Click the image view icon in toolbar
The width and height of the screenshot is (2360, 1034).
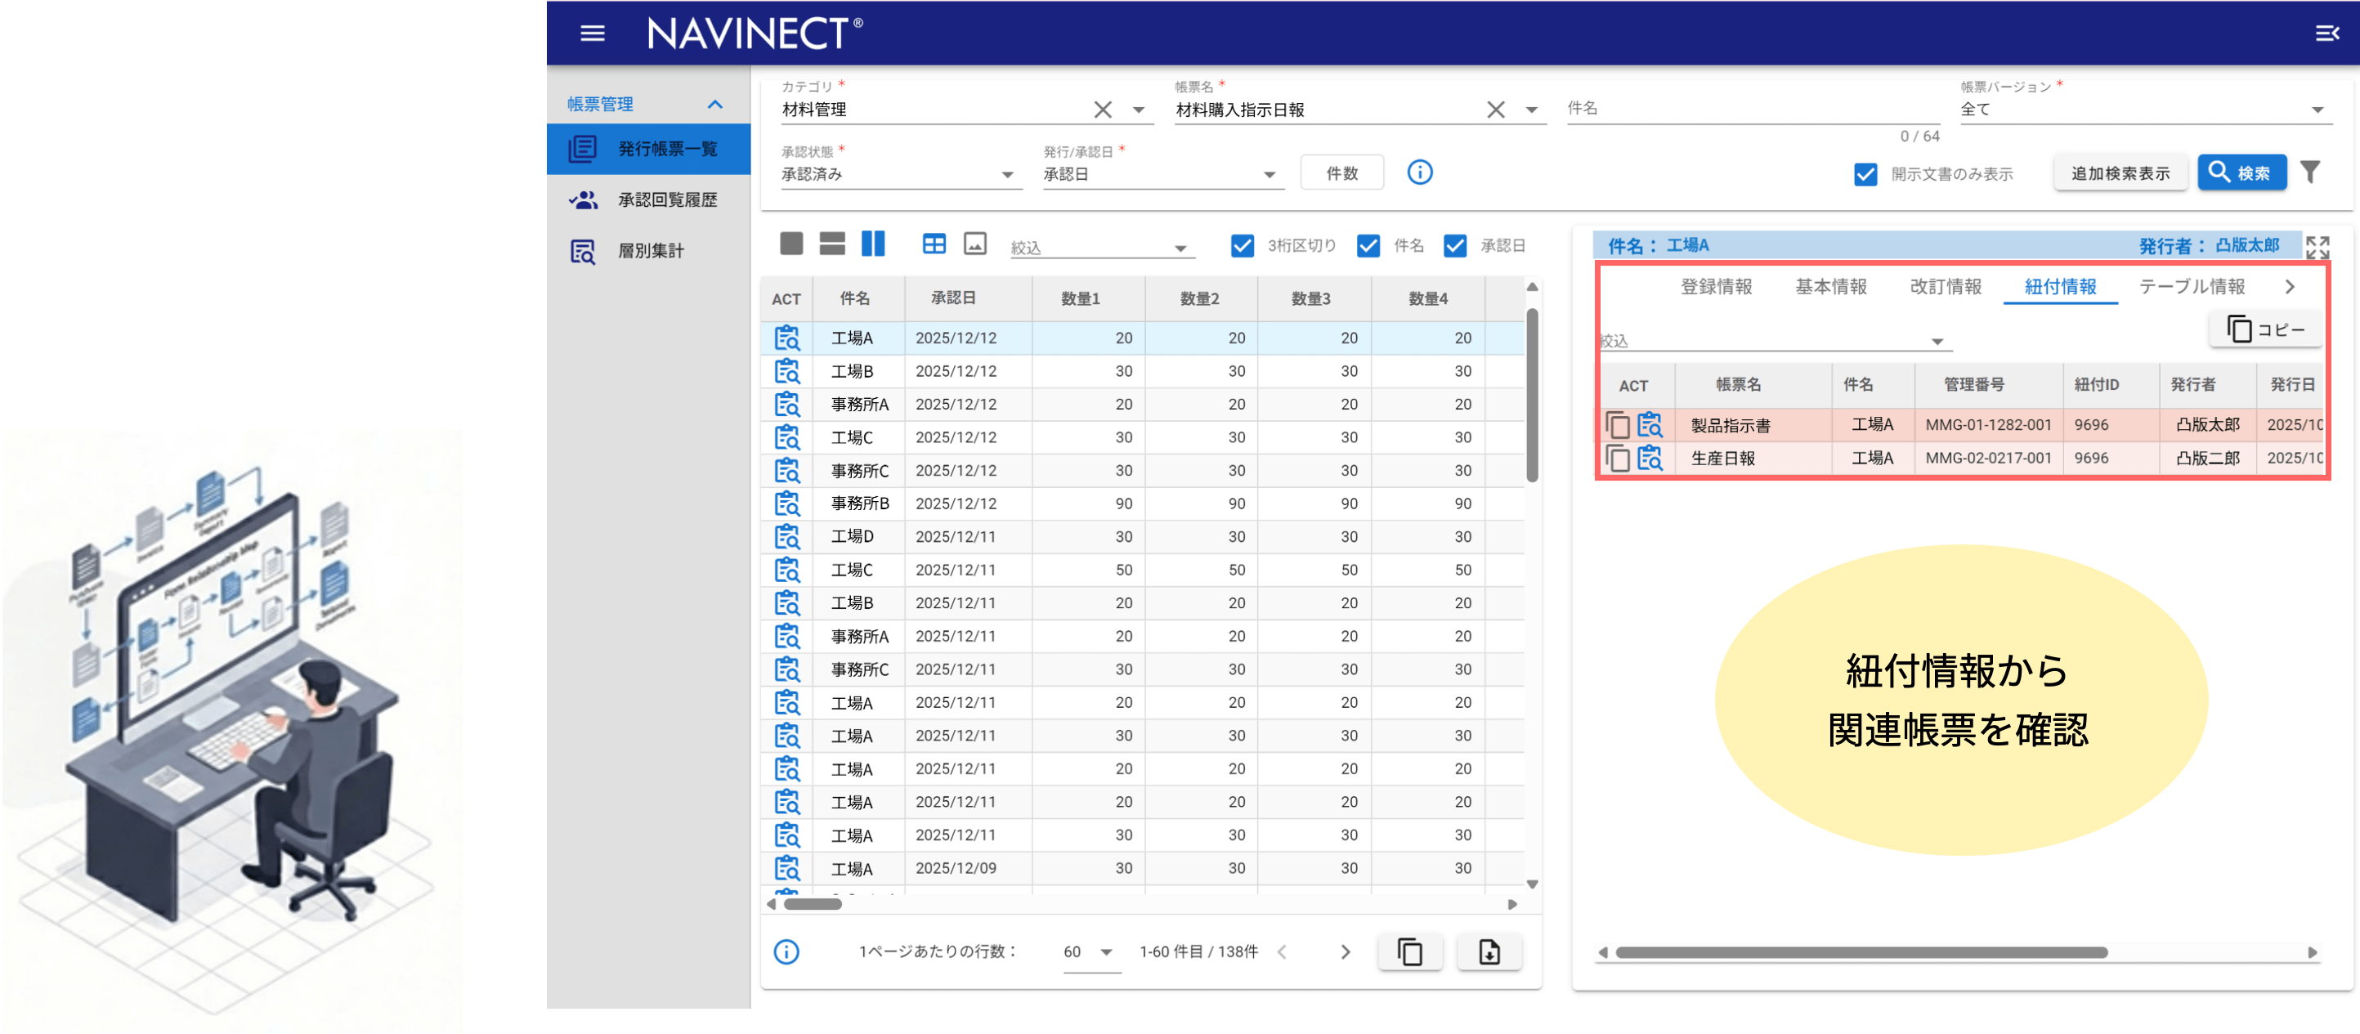click(974, 244)
